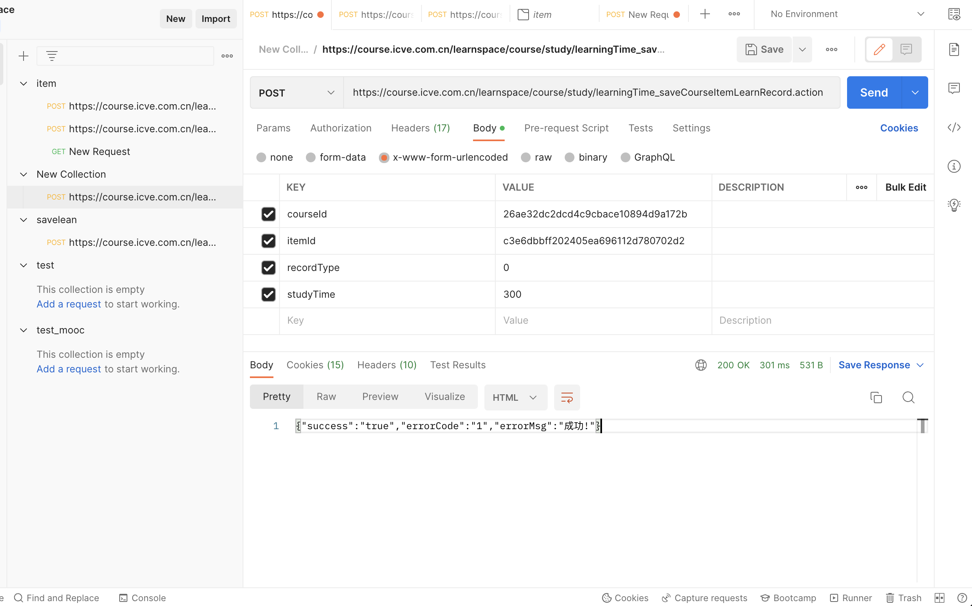Collapse the savelean collection

[24, 220]
